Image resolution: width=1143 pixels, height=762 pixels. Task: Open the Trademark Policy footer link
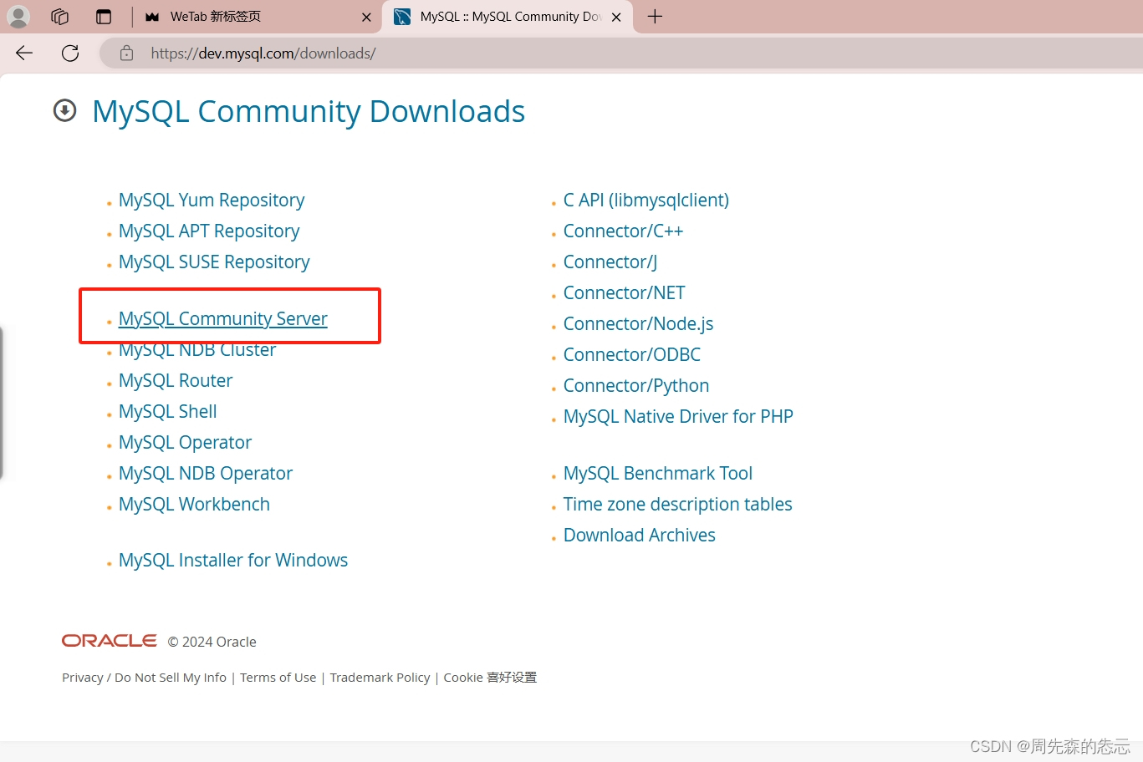[x=380, y=678]
